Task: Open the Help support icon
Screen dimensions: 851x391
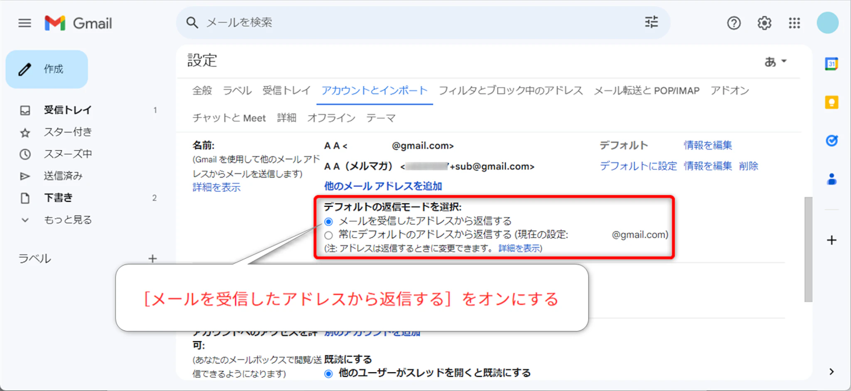Action: [734, 23]
